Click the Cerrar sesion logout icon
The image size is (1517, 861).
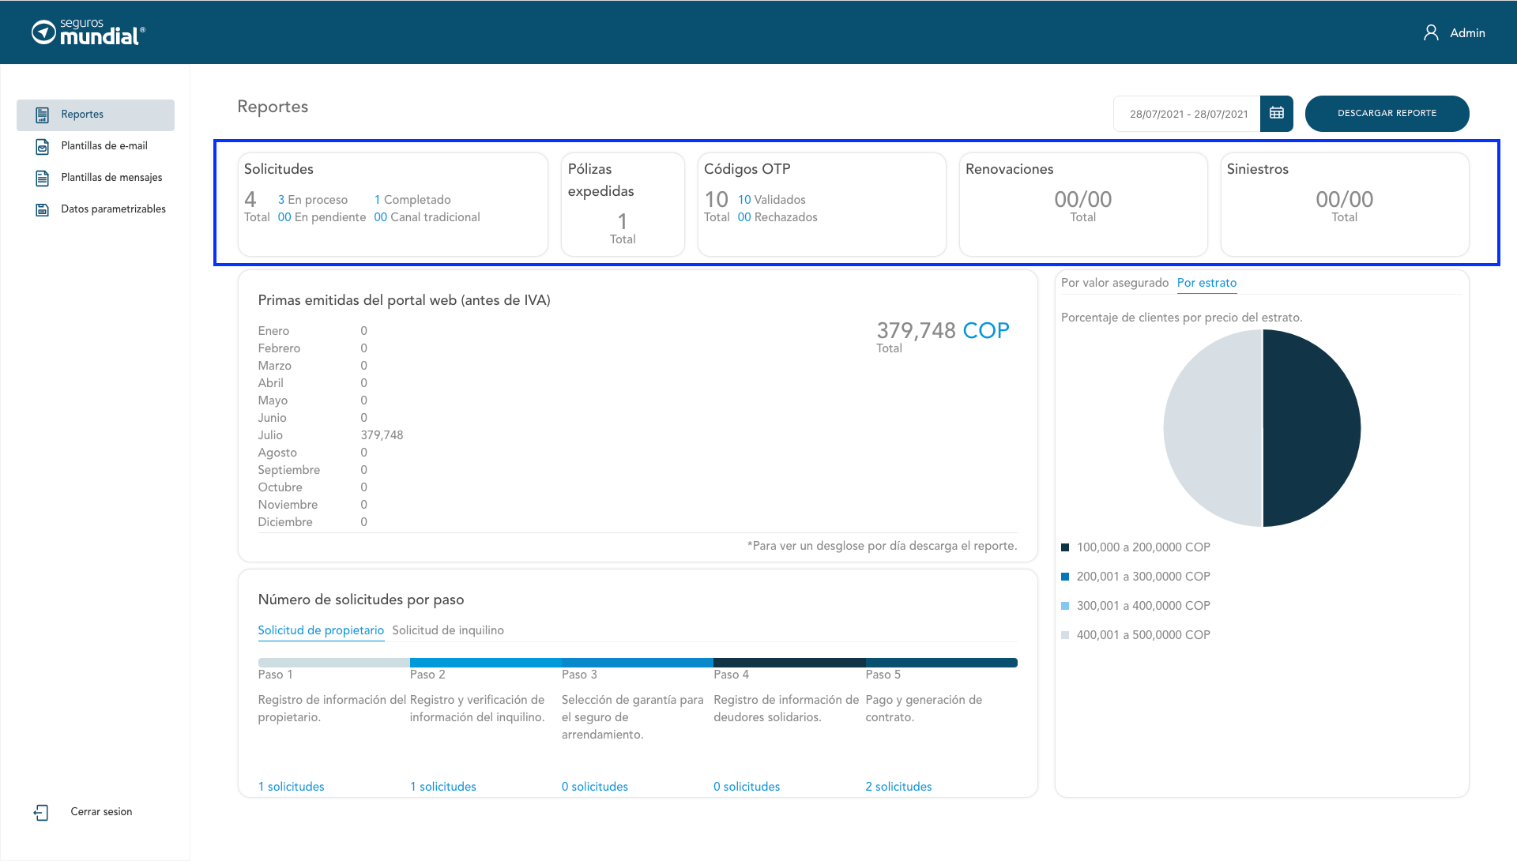(41, 813)
